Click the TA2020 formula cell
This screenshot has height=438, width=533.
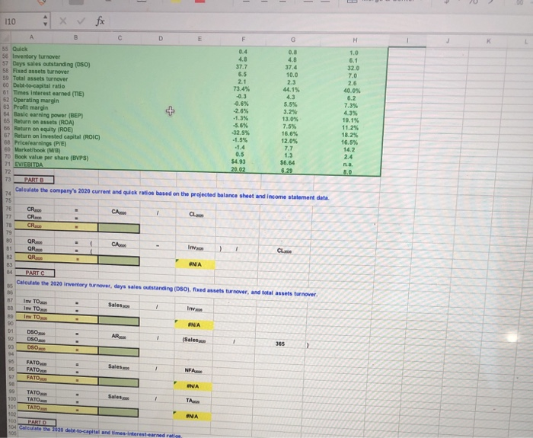tap(193, 401)
